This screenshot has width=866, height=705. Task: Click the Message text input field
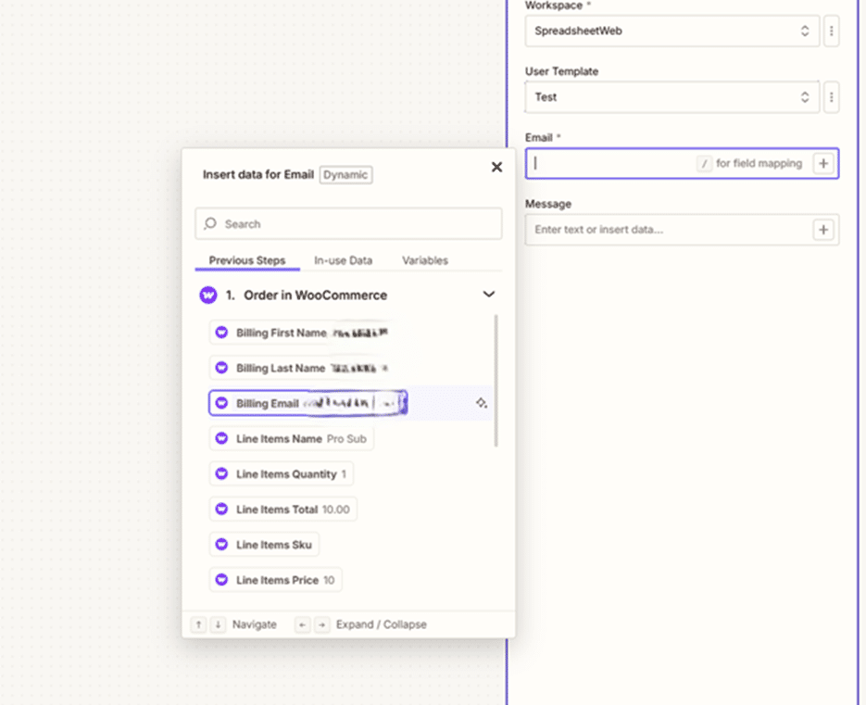point(667,230)
